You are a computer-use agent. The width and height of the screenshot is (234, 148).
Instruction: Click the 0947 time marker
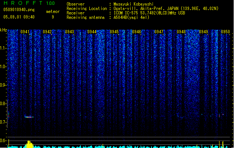tap(159, 32)
